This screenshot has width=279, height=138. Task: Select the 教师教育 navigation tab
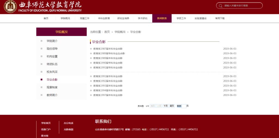coord(162,18)
